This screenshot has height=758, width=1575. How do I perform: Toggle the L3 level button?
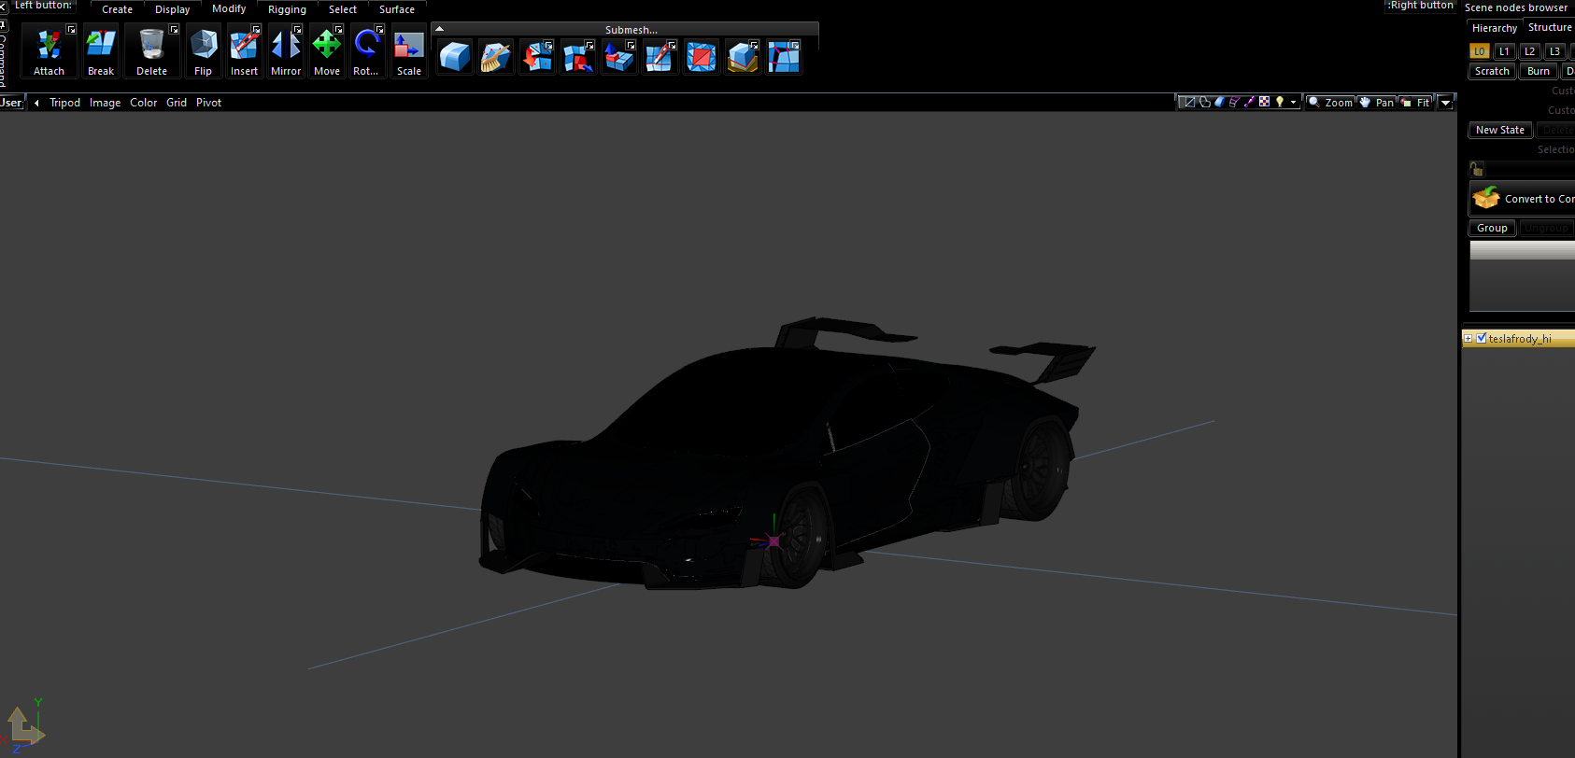point(1555,51)
